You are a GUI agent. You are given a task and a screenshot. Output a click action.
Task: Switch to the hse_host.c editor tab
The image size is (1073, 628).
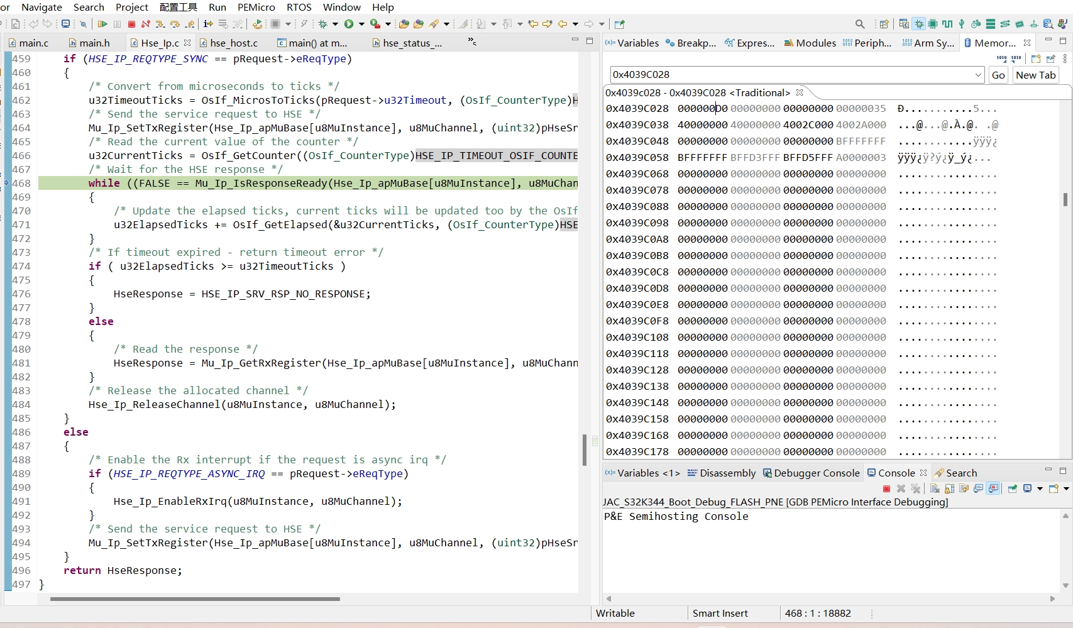tap(228, 43)
